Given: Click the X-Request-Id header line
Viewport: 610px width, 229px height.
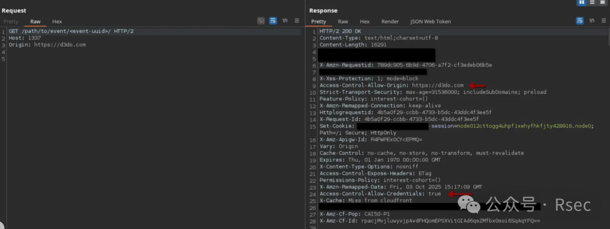Looking at the screenshot, I should 399,119.
